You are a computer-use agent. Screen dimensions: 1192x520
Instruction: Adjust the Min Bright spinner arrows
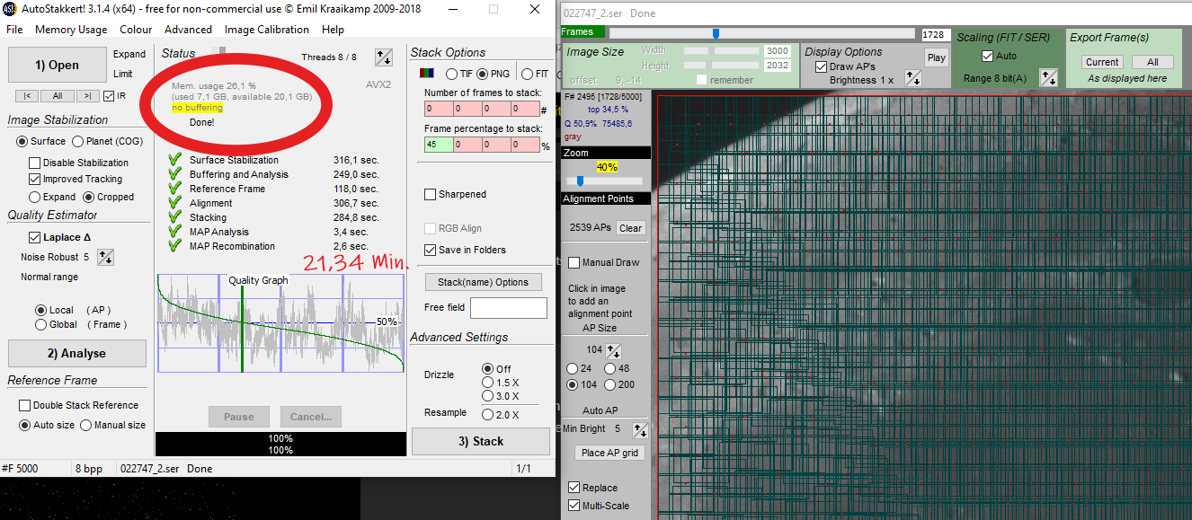tap(640, 429)
